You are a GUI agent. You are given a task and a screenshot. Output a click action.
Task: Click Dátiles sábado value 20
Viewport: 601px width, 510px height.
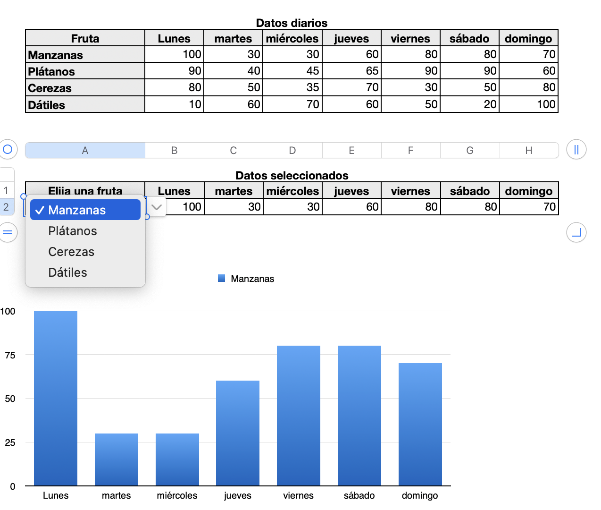coord(470,104)
